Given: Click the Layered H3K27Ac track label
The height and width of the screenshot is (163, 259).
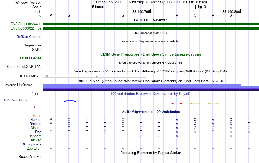Looking at the screenshot, I should pos(18,85).
